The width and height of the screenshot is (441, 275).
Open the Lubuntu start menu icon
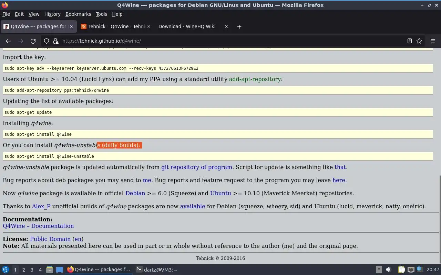coord(6,270)
